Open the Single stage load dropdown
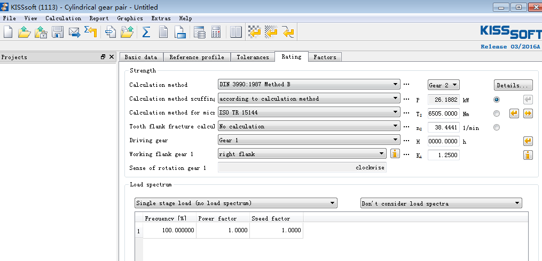Viewport: 542px width, 261px height. pos(235,203)
